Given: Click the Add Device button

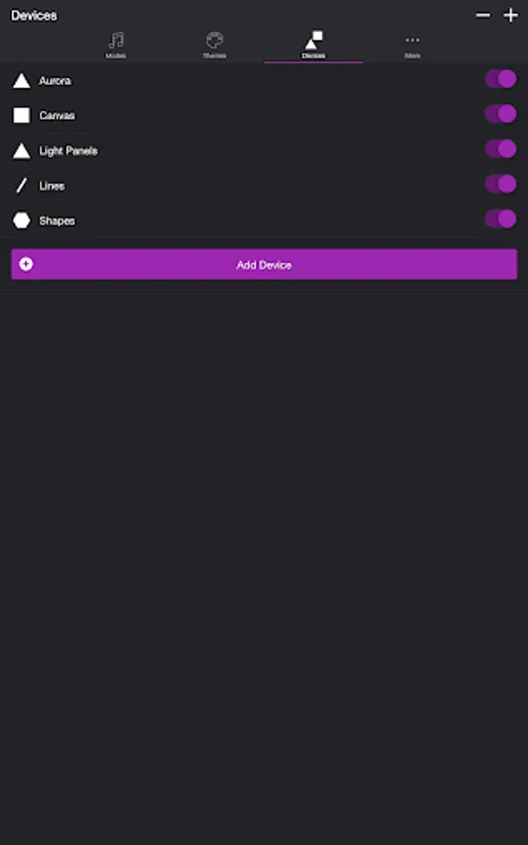Looking at the screenshot, I should click(264, 264).
